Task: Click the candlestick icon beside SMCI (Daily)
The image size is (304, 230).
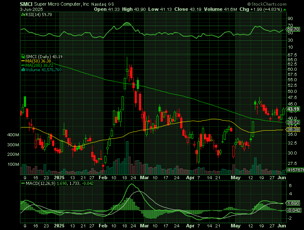Action: click(23, 57)
